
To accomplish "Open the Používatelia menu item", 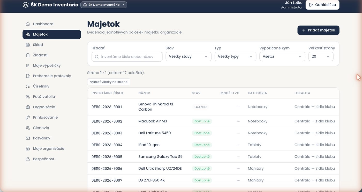I will (52, 97).
